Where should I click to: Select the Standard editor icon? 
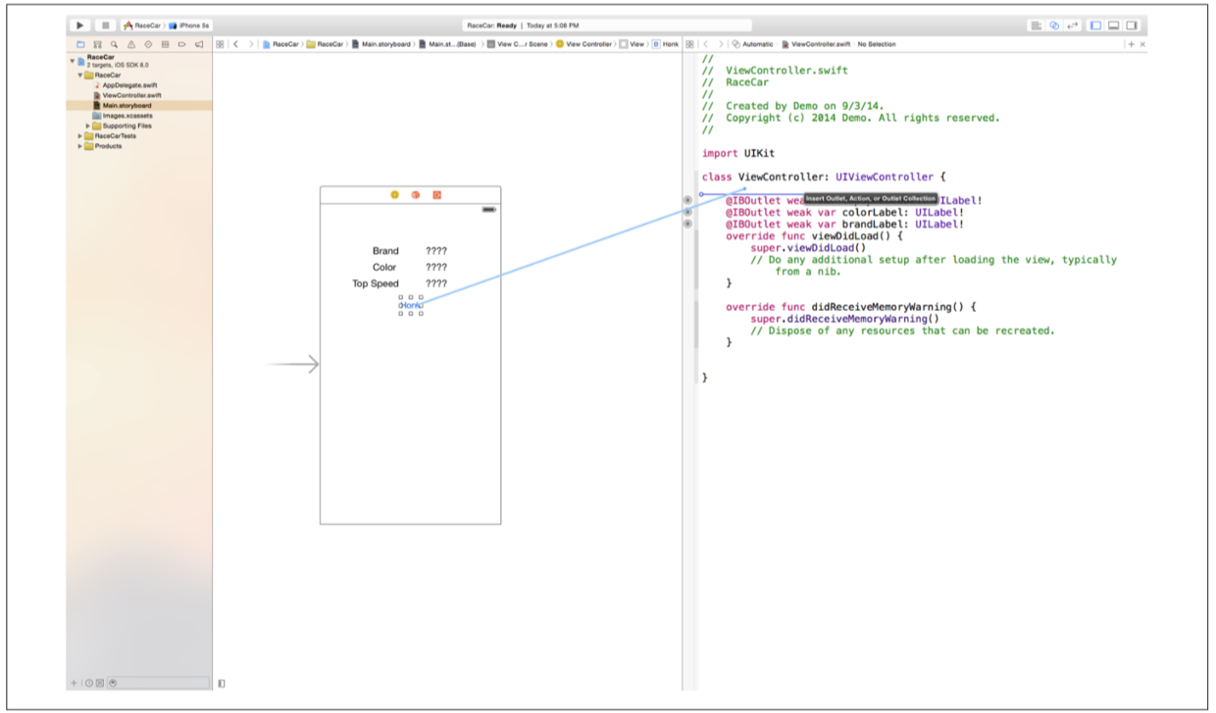tap(1037, 25)
